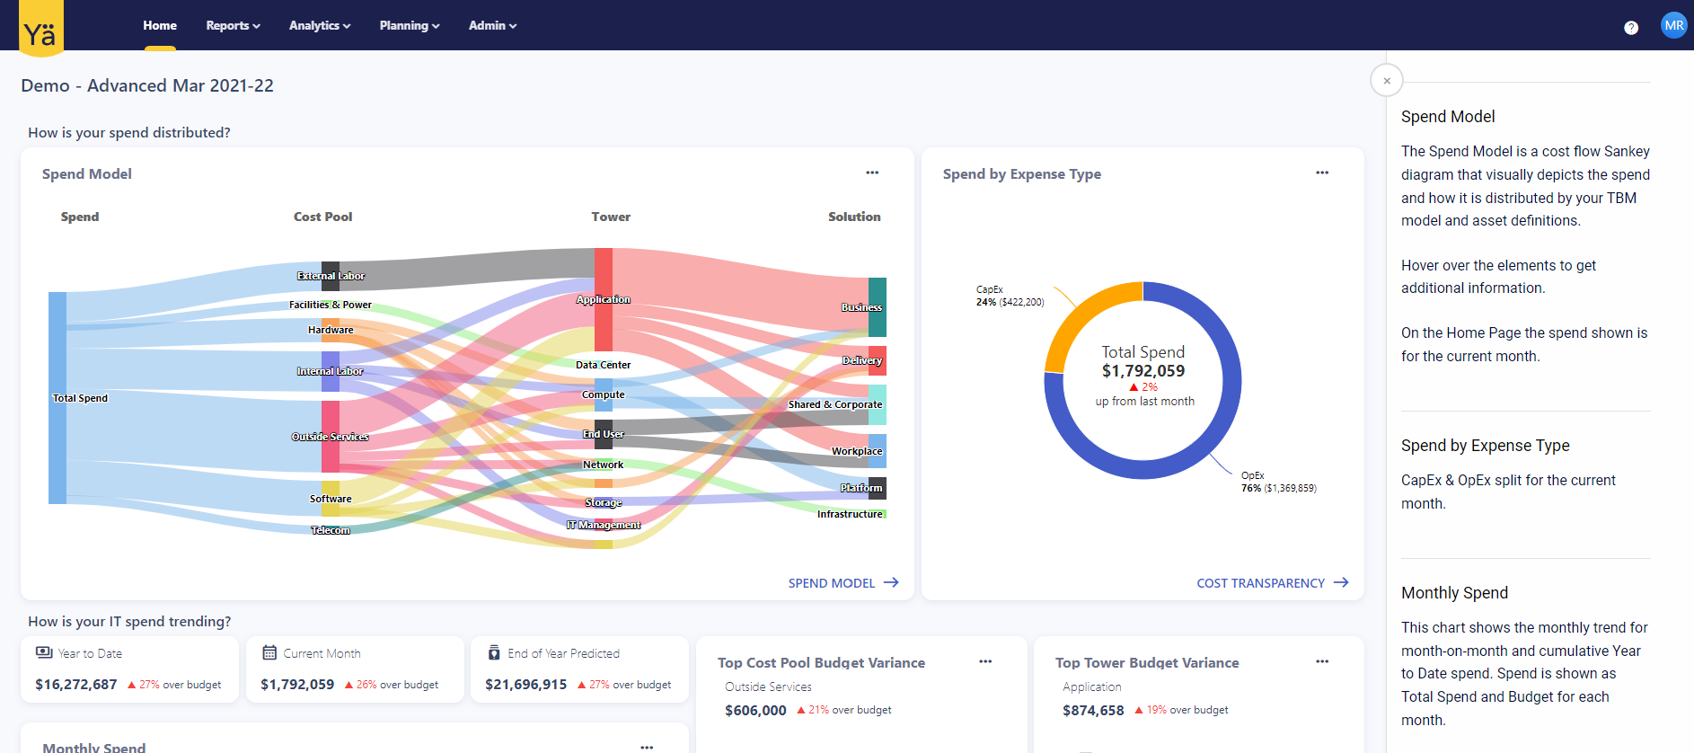Open Top Cost Pool Budget Variance ellipsis menu
1694x753 pixels.
point(985,661)
